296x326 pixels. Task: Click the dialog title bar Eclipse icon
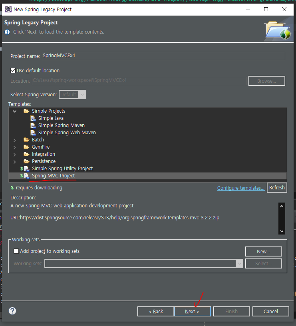point(8,9)
